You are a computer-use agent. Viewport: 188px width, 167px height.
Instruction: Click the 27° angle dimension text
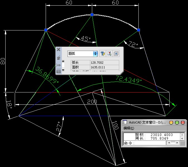click(x=58, y=126)
